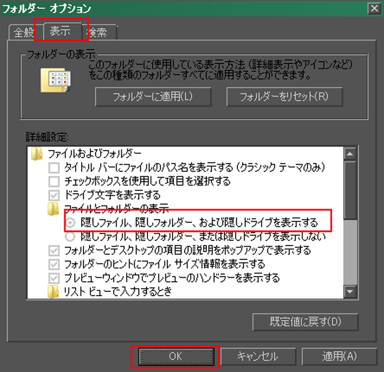Click the ファイルとフォルダーの表示 folder icon
384x372 pixels.
53,209
